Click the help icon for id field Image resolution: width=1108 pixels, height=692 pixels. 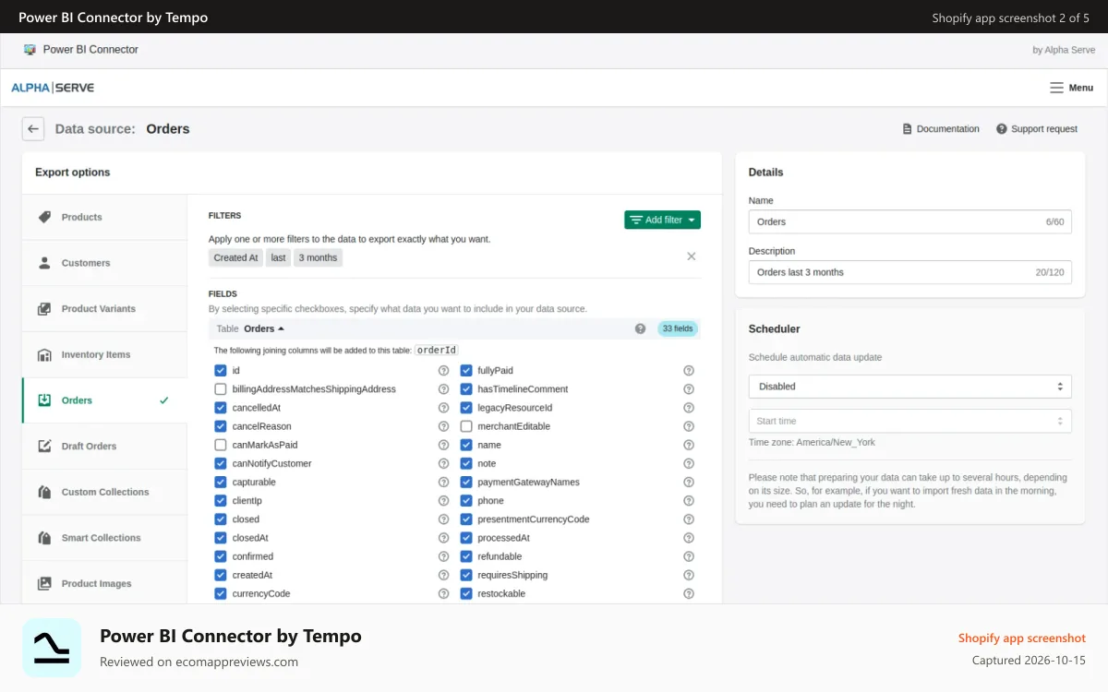[444, 371]
